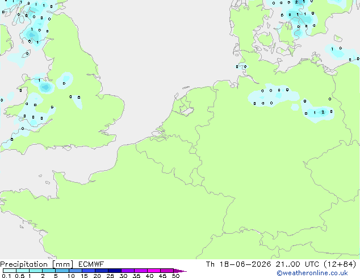Click the legend label '30'
Screen dimensions: 360x278
click(x=123, y=276)
